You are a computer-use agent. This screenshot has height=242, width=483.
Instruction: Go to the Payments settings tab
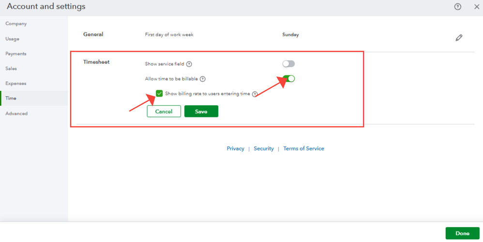[16, 54]
